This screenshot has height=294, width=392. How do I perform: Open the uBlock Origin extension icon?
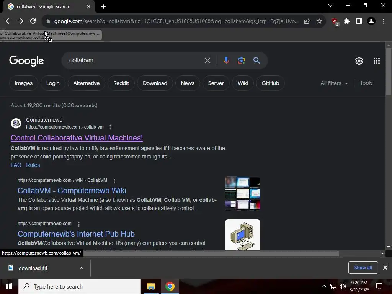point(335,21)
